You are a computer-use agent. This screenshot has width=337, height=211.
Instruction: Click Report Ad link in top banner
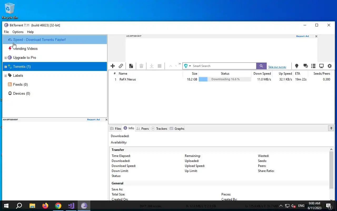[x=303, y=36]
